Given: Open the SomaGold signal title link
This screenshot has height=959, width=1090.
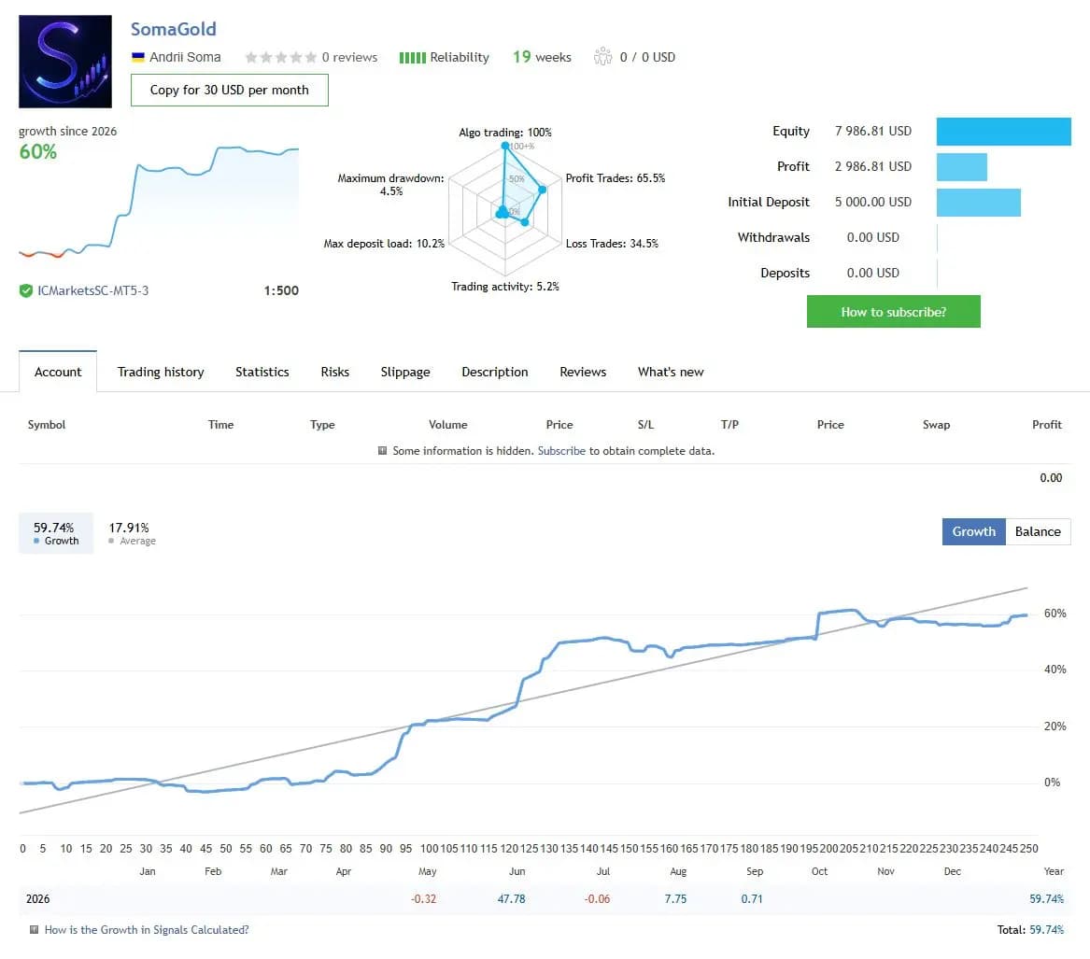Looking at the screenshot, I should pos(173,29).
